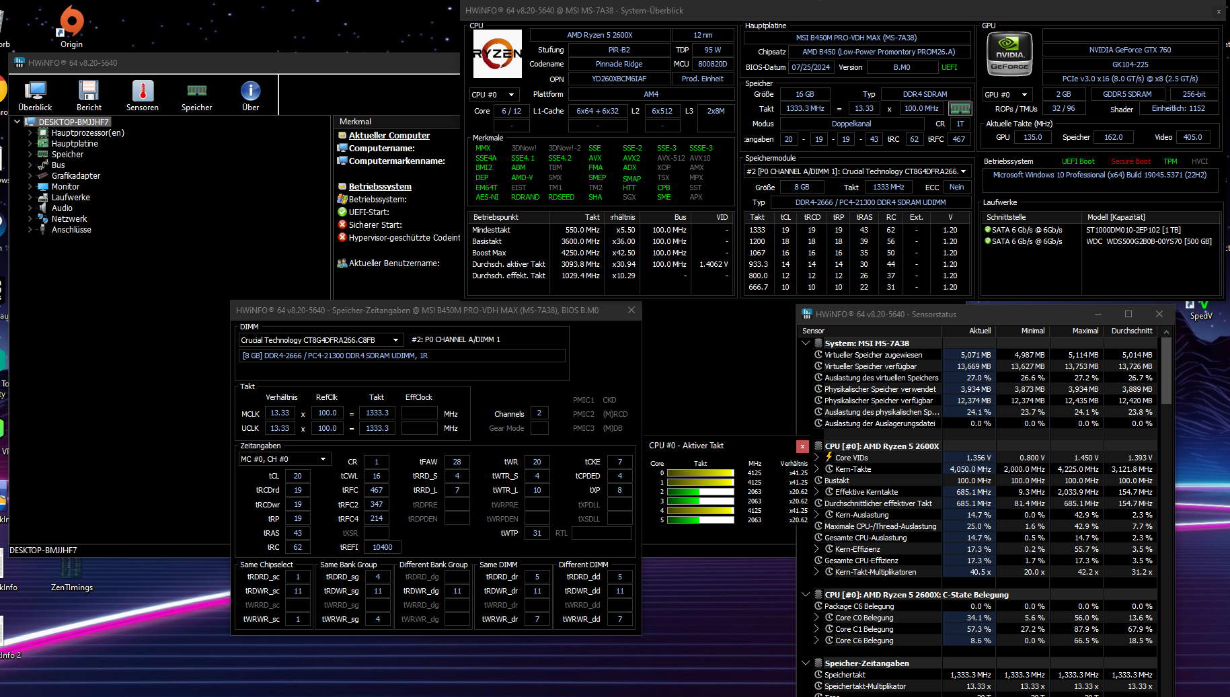The width and height of the screenshot is (1230, 697).
Task: Click the NVIDIA GeForce logo in System-Überblick
Action: pos(1009,54)
